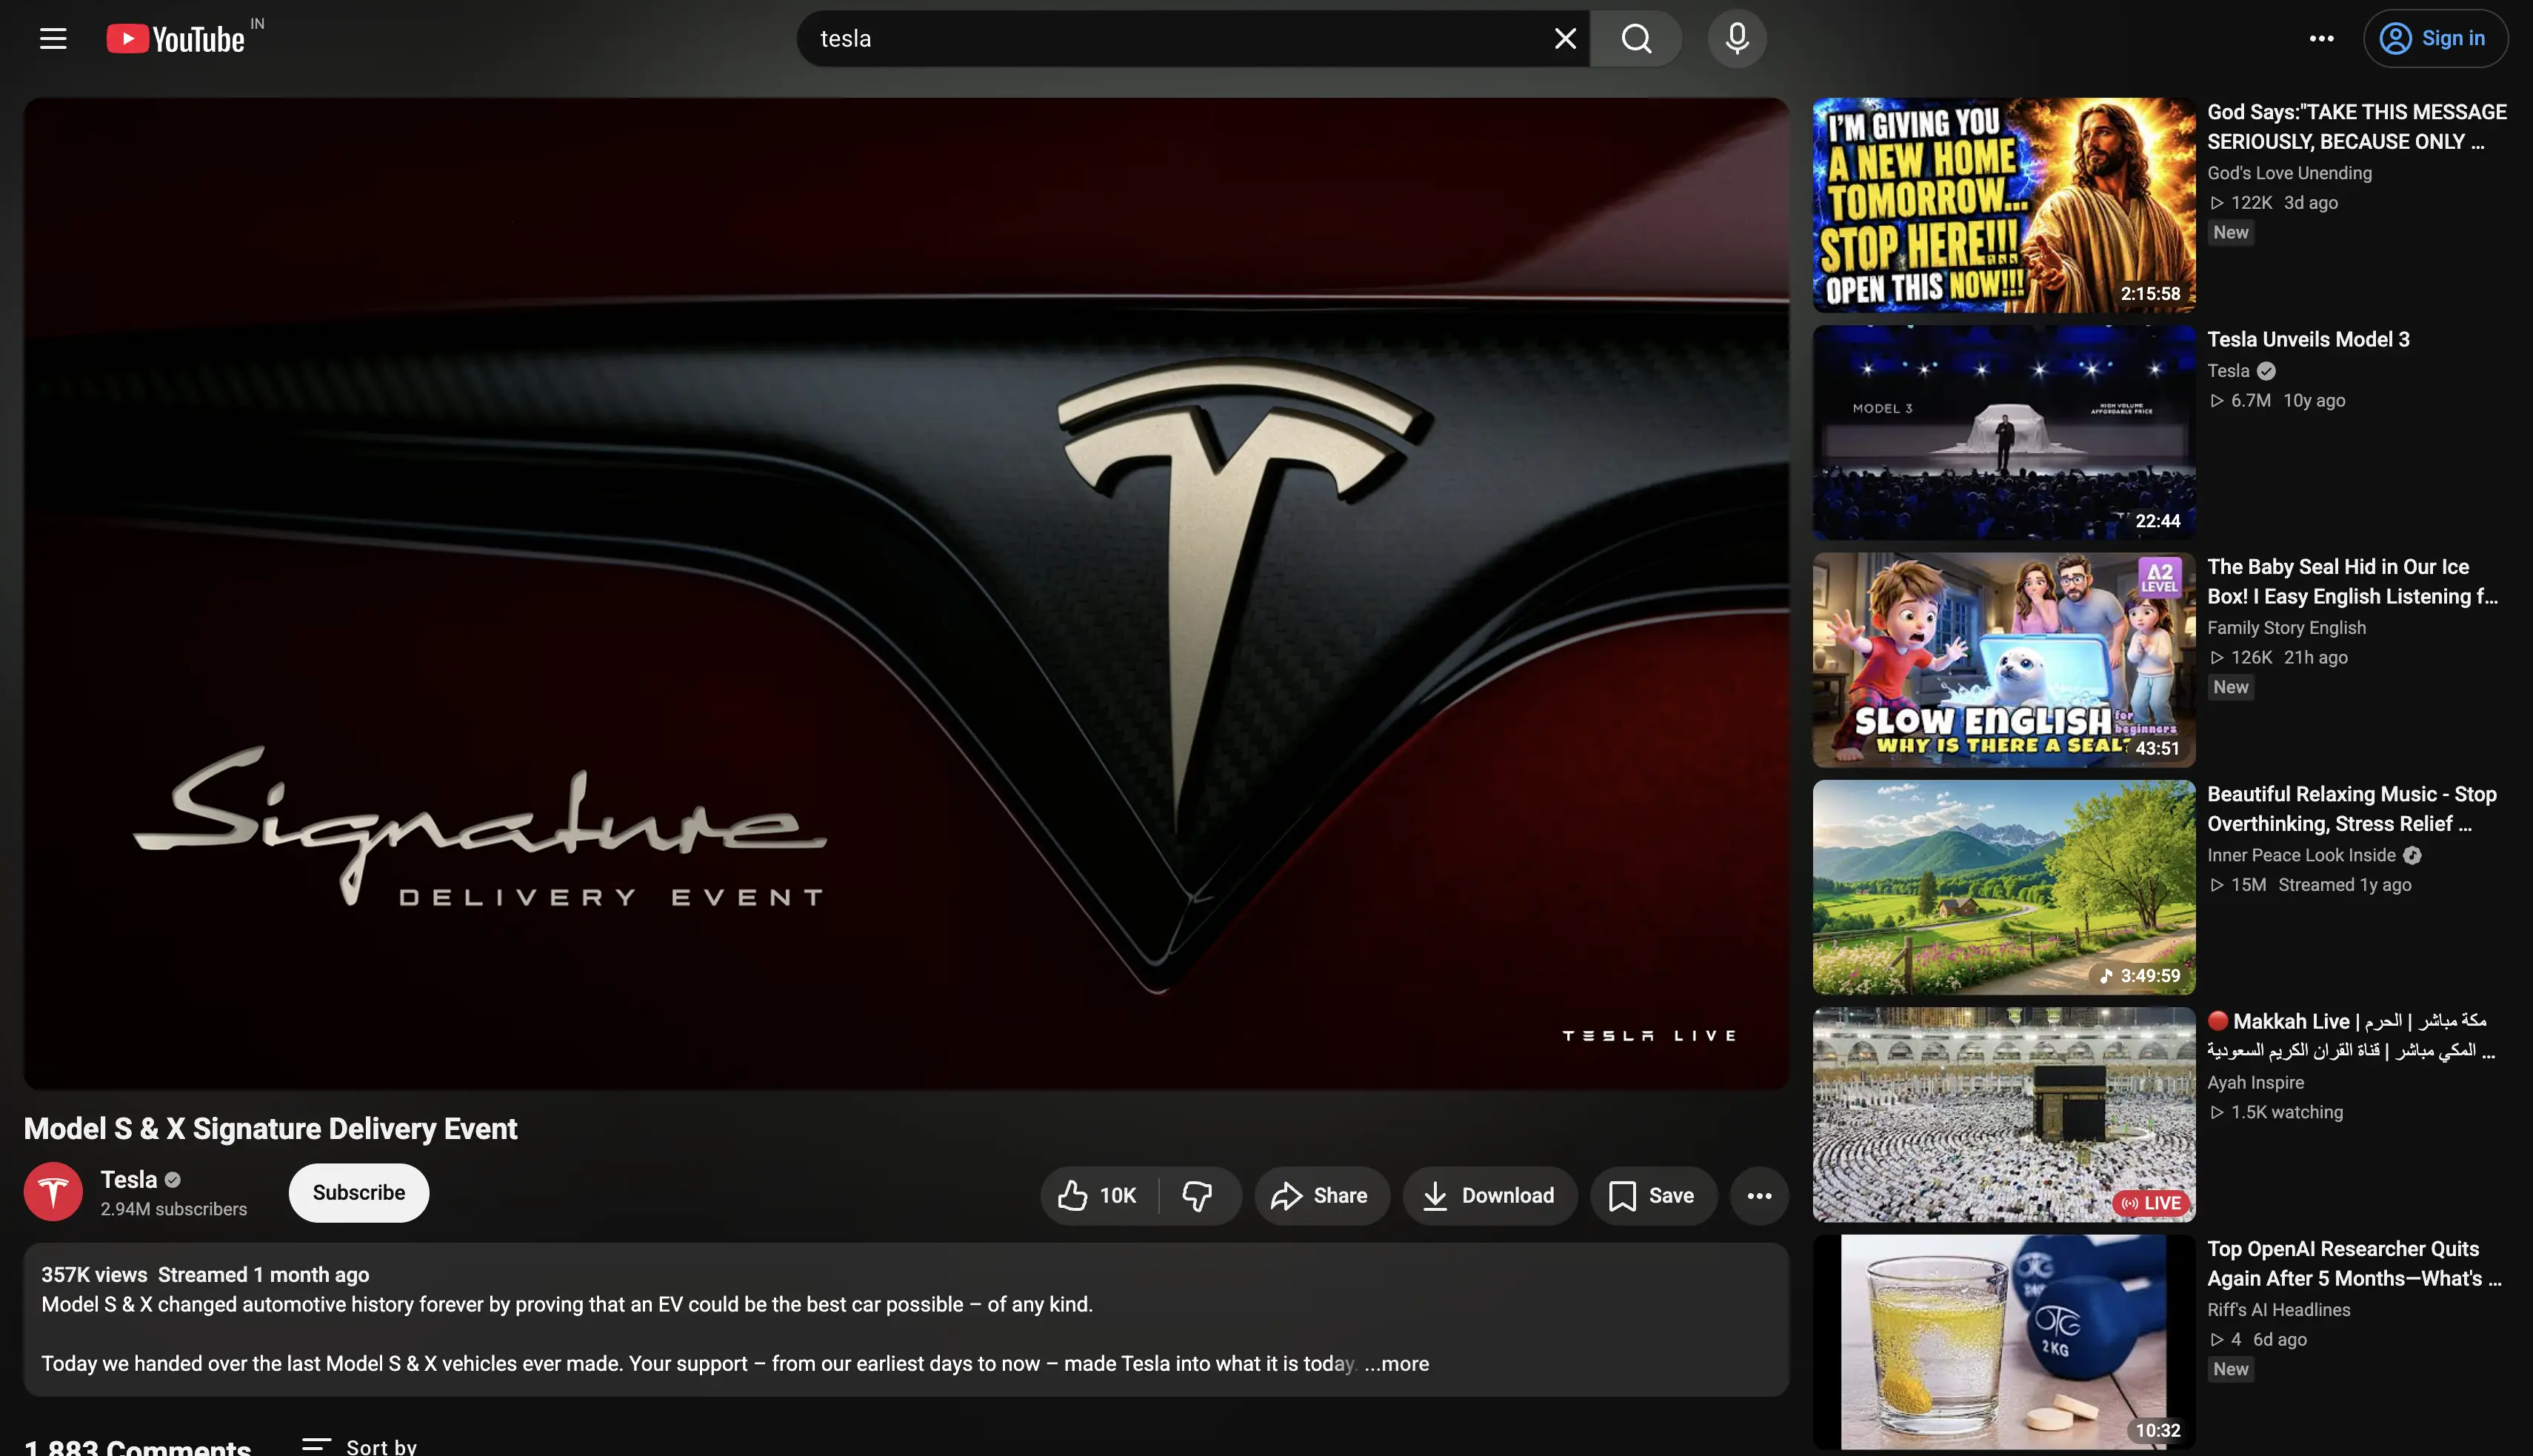
Task: Open the Baby Seal Slow English thumbnail
Action: point(2004,660)
